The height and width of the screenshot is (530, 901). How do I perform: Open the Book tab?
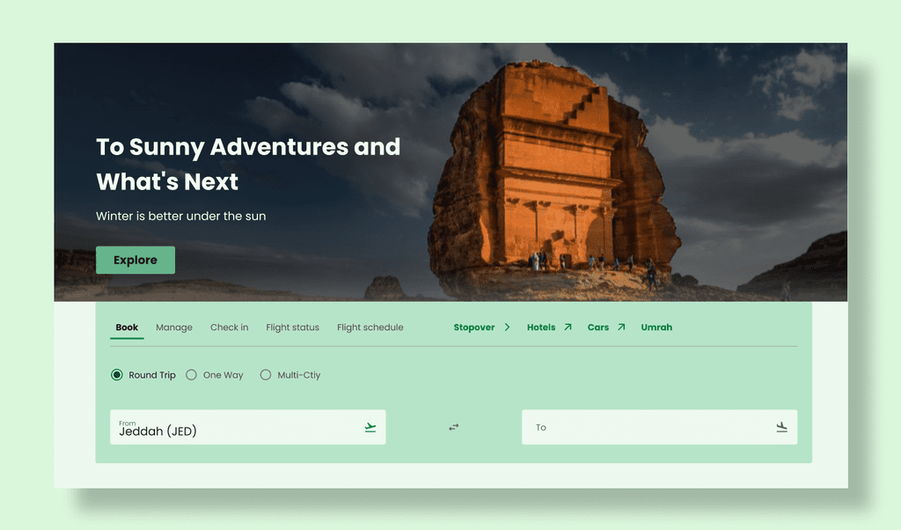pyautogui.click(x=127, y=328)
